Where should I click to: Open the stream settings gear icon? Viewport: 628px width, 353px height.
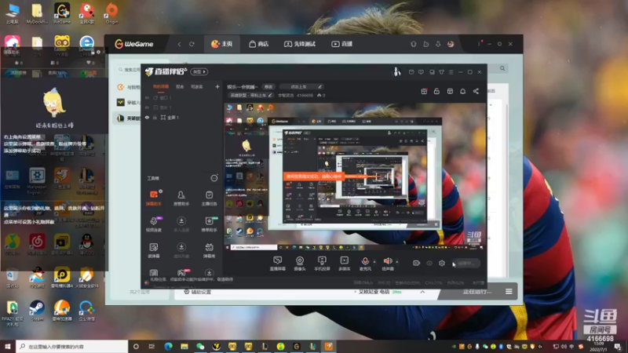(x=442, y=263)
